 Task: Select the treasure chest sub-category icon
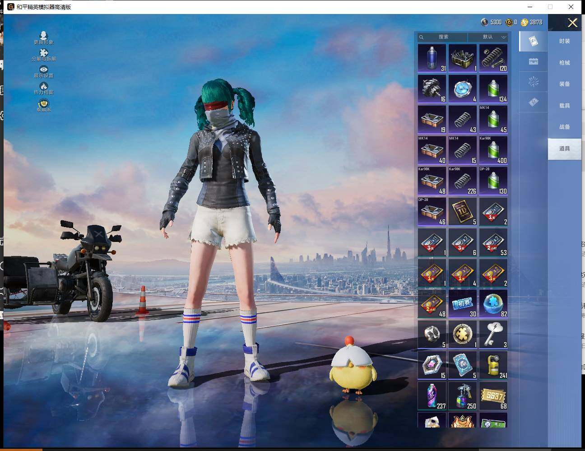click(x=533, y=62)
